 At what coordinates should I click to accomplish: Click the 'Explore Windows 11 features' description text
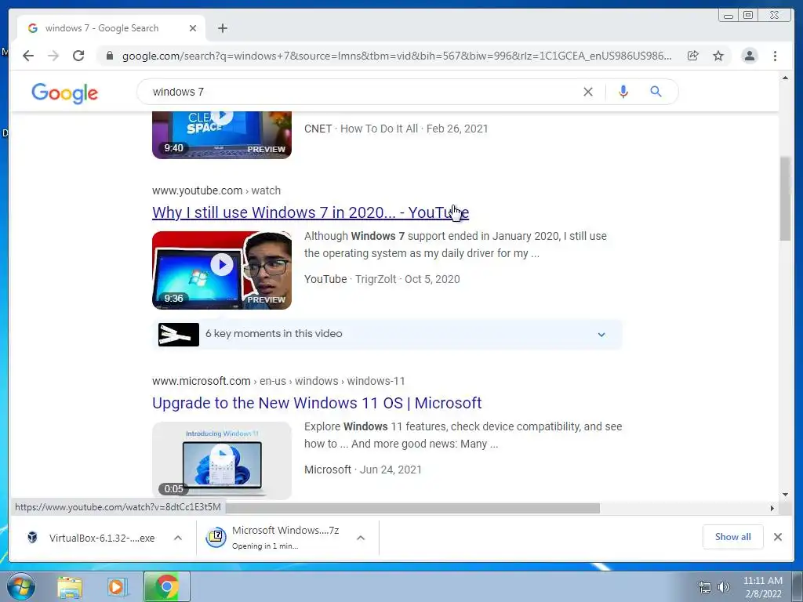[x=463, y=435]
